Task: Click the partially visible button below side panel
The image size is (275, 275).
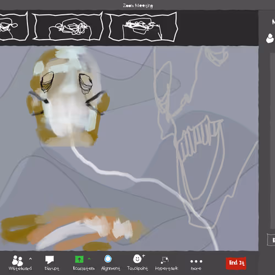Action: coord(271,240)
